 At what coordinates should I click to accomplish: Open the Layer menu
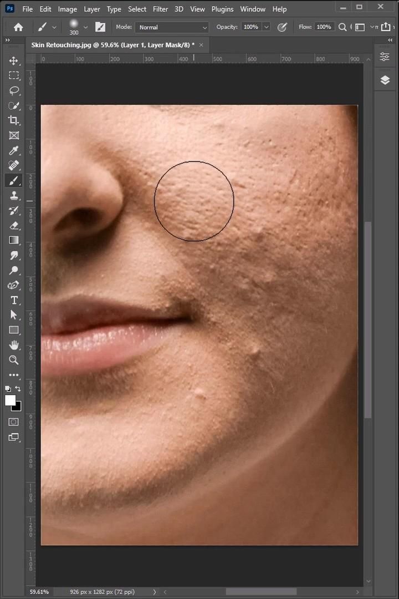click(91, 9)
